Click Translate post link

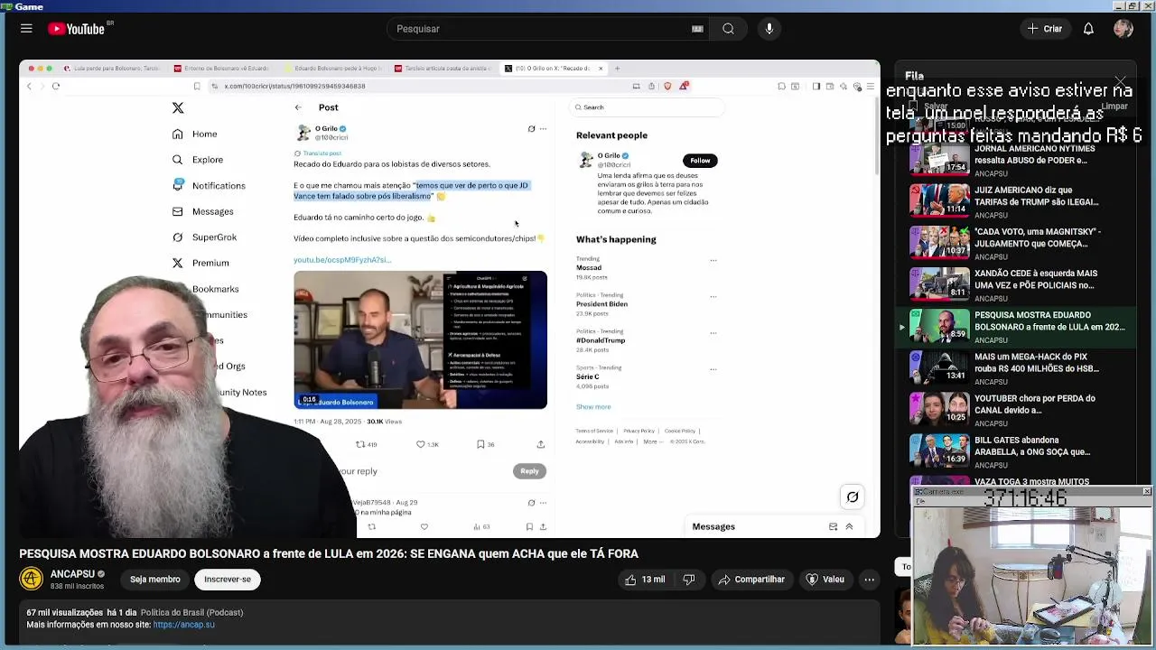tap(320, 153)
